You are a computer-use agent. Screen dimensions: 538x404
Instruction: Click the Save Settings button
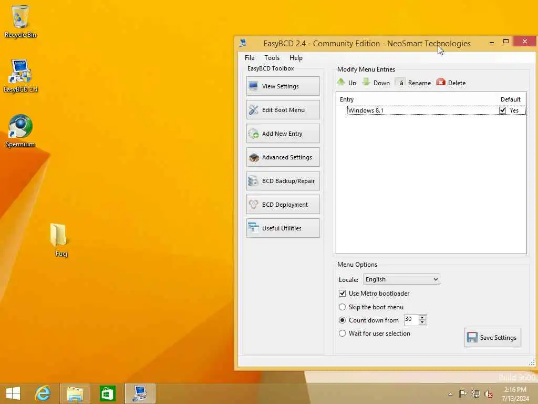click(x=492, y=337)
